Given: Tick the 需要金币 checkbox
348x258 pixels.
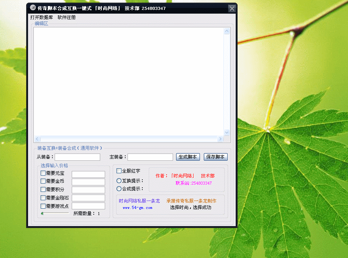Looking at the screenshot, I should [x=43, y=181].
